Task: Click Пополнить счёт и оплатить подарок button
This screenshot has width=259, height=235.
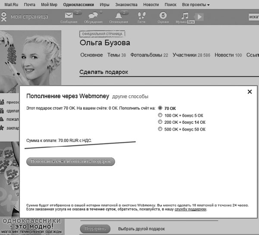Action: [71, 161]
